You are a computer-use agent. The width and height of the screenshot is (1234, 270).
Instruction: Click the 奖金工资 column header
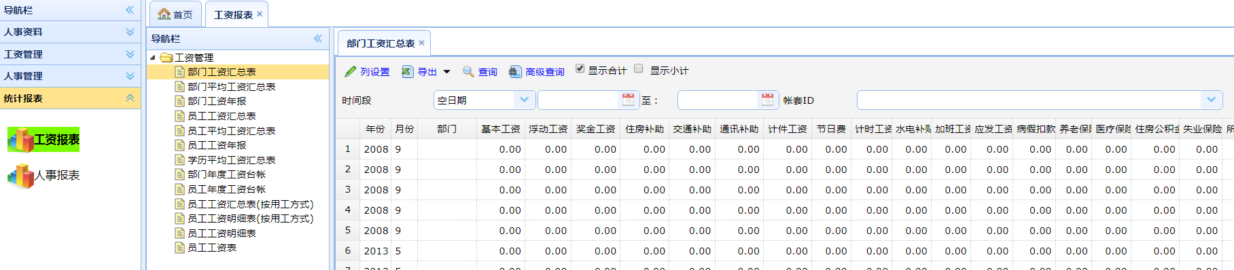(595, 129)
